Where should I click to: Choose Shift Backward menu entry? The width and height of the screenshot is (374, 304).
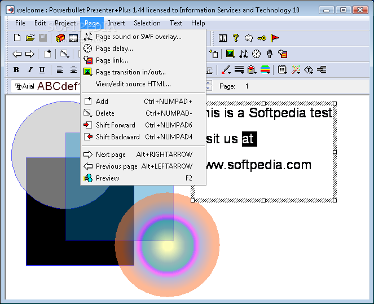point(143,137)
